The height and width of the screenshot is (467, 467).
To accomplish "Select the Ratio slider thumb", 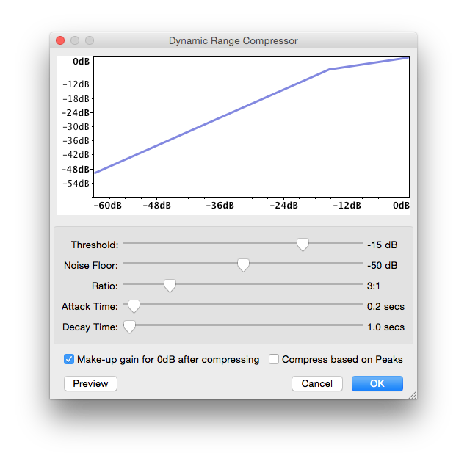I will click(x=170, y=286).
